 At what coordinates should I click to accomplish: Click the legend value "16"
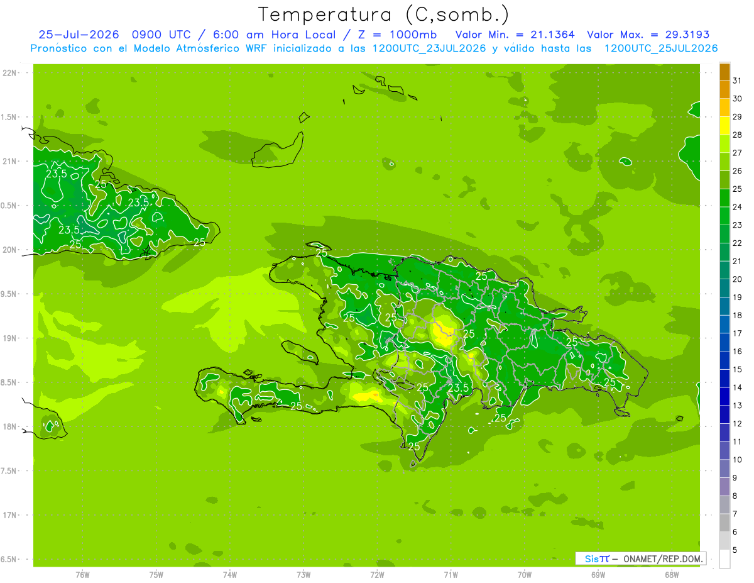tap(737, 352)
